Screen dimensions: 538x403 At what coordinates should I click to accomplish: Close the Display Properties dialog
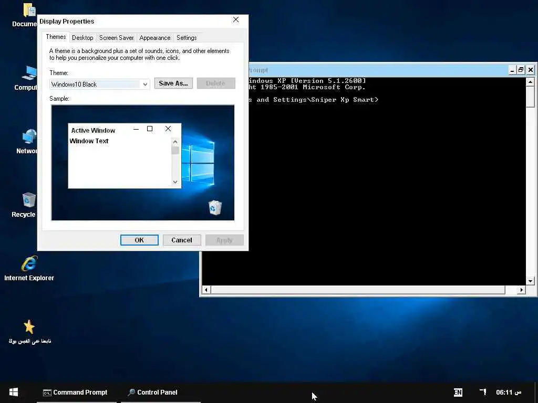click(x=236, y=20)
